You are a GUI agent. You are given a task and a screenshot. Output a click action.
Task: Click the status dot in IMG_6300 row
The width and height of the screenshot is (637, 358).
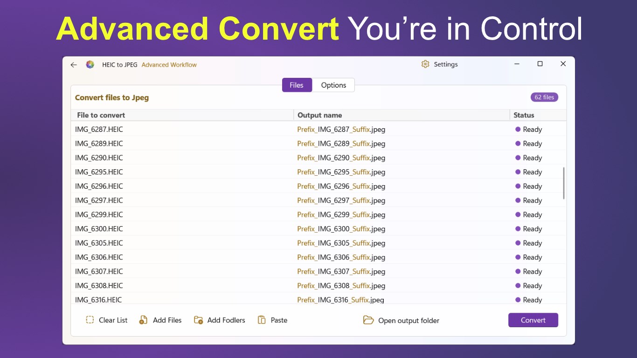point(518,228)
